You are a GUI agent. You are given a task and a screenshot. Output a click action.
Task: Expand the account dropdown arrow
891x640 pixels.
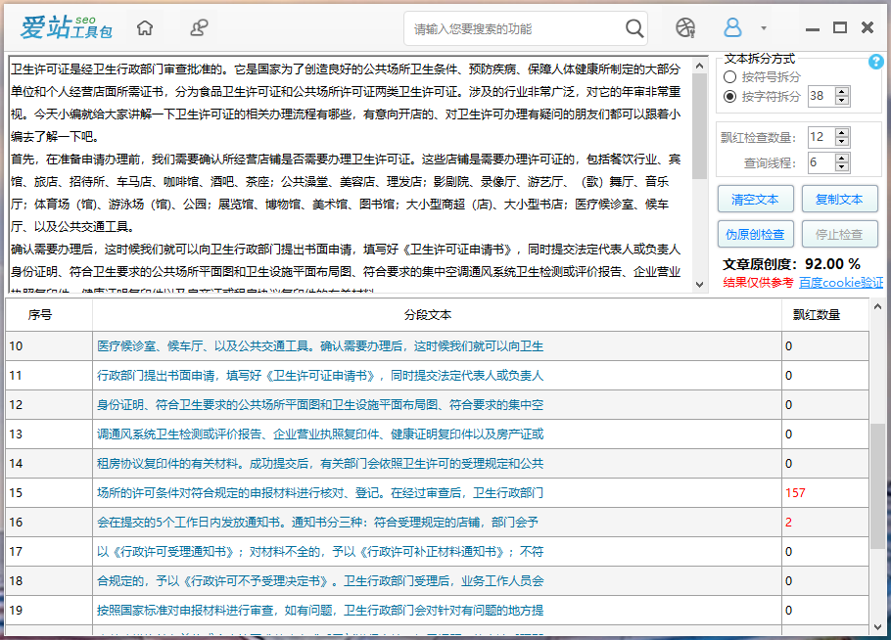tap(764, 27)
